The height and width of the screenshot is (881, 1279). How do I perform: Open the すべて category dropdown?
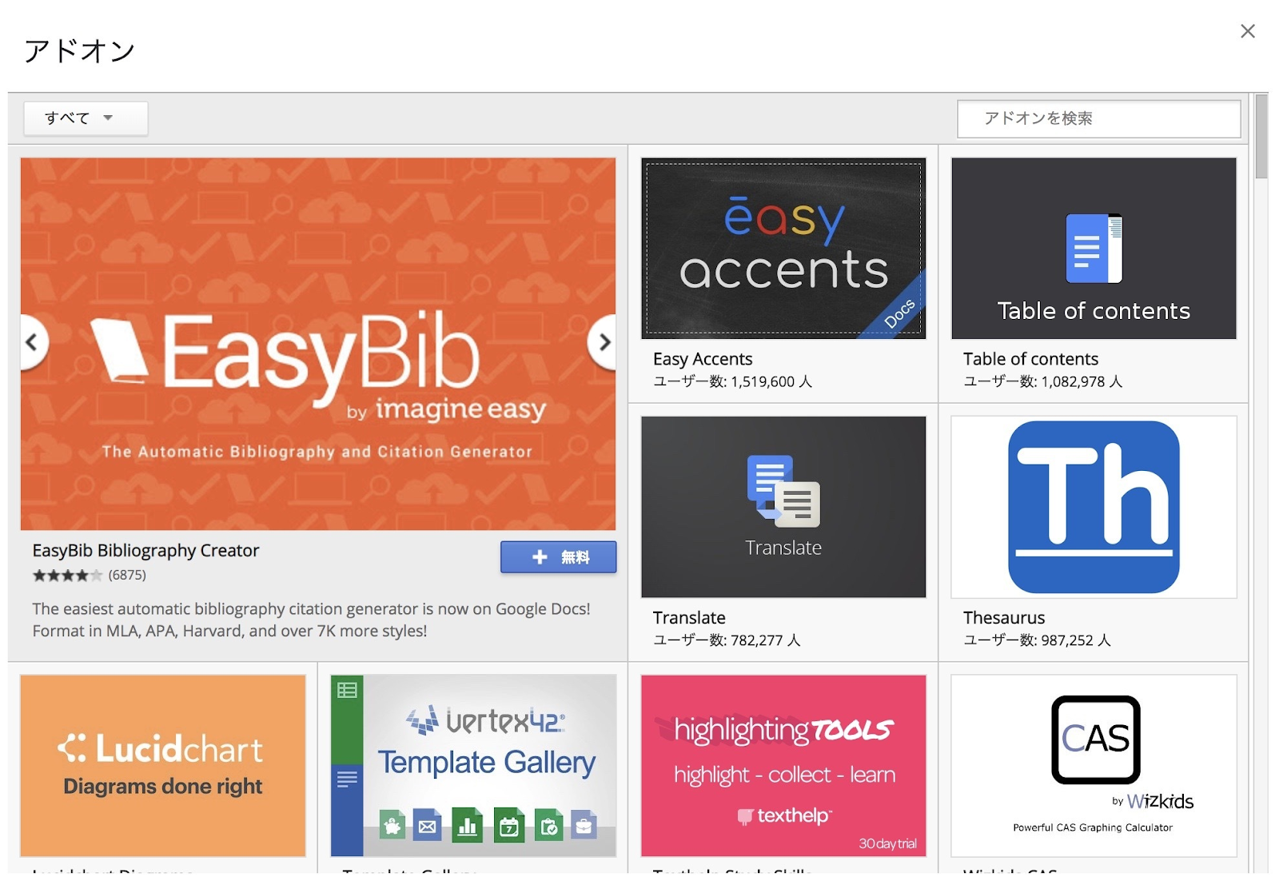pos(86,118)
